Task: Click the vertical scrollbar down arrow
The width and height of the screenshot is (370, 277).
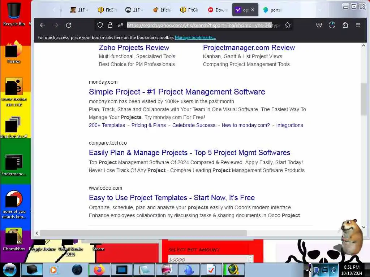Action: click(x=363, y=227)
